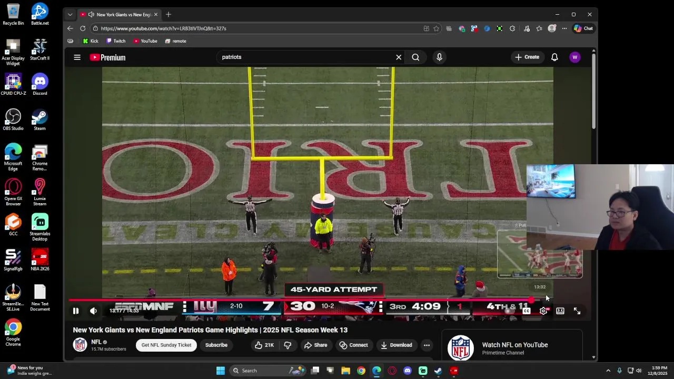Image resolution: width=674 pixels, height=379 pixels.
Task: Subscribe to the NFL channel
Action: pos(216,345)
